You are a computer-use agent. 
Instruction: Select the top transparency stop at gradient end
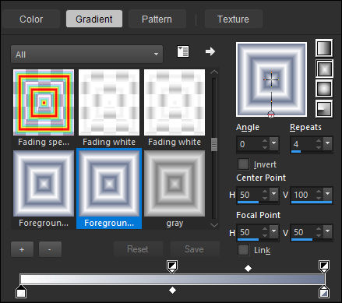(x=324, y=266)
